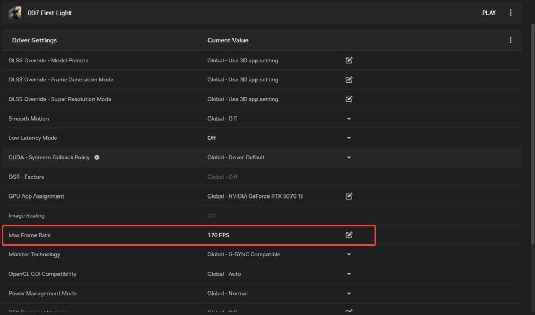Click the 'Max Frame Rate' label
Image resolution: width=535 pixels, height=315 pixels.
pyautogui.click(x=29, y=235)
